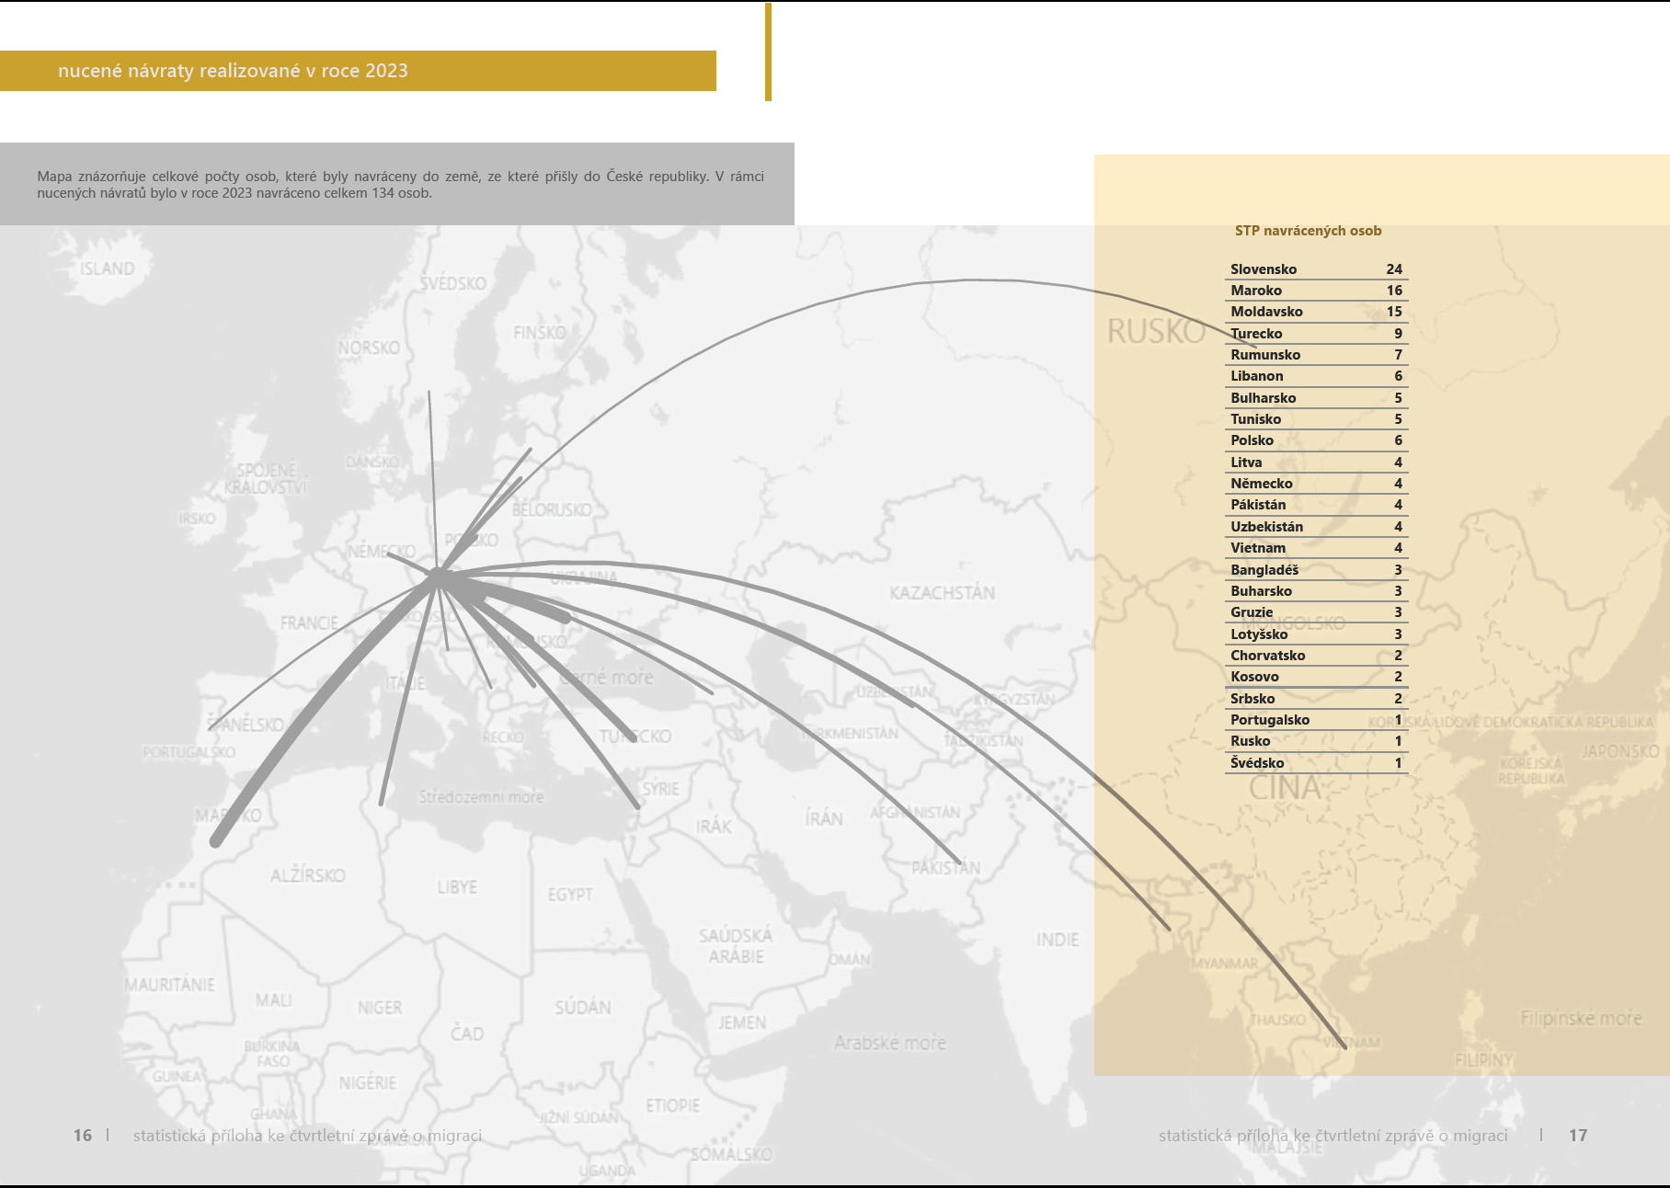Screen dimensions: 1670x1188
Task: Click the gray description paragraph starting with "Mapa znázorňuje"
Action: pos(400,185)
